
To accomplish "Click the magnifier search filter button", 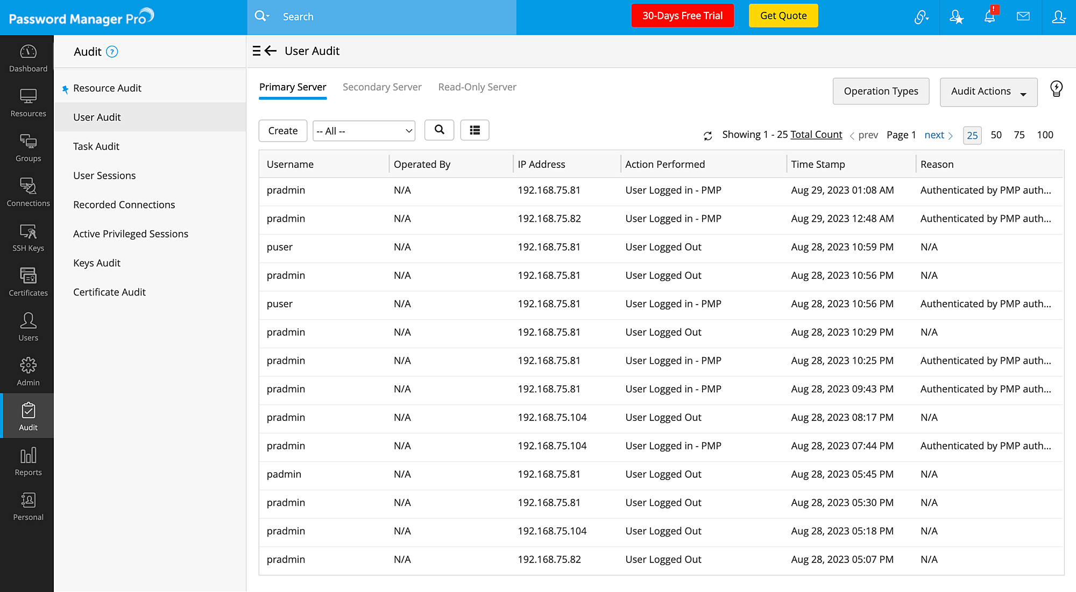I will (x=439, y=130).
